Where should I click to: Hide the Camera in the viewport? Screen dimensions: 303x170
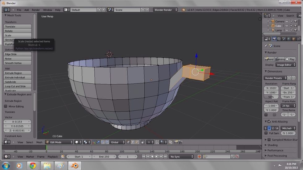[x=287, y=21]
